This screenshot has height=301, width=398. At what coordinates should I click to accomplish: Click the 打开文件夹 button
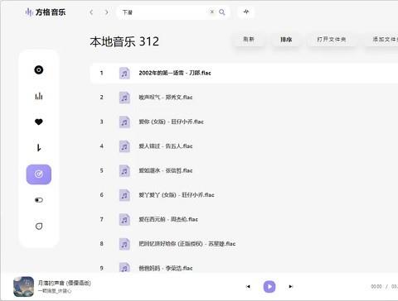pyautogui.click(x=332, y=40)
